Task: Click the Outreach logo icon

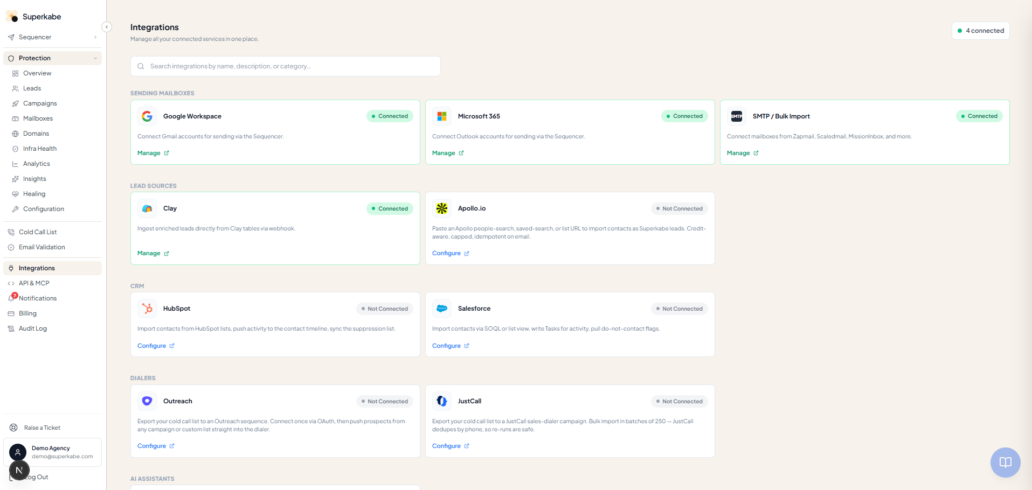Action: pos(147,401)
